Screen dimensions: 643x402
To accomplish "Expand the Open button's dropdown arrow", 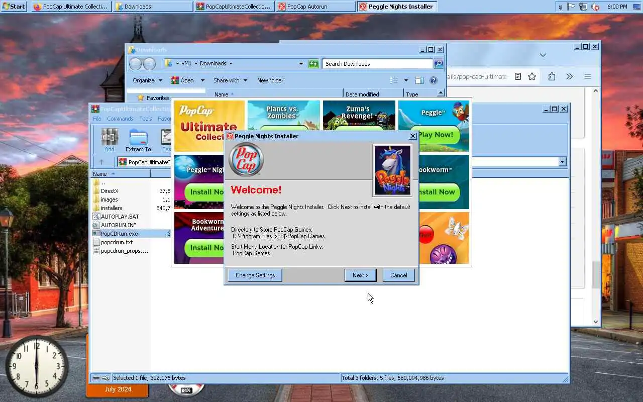I will click(202, 80).
